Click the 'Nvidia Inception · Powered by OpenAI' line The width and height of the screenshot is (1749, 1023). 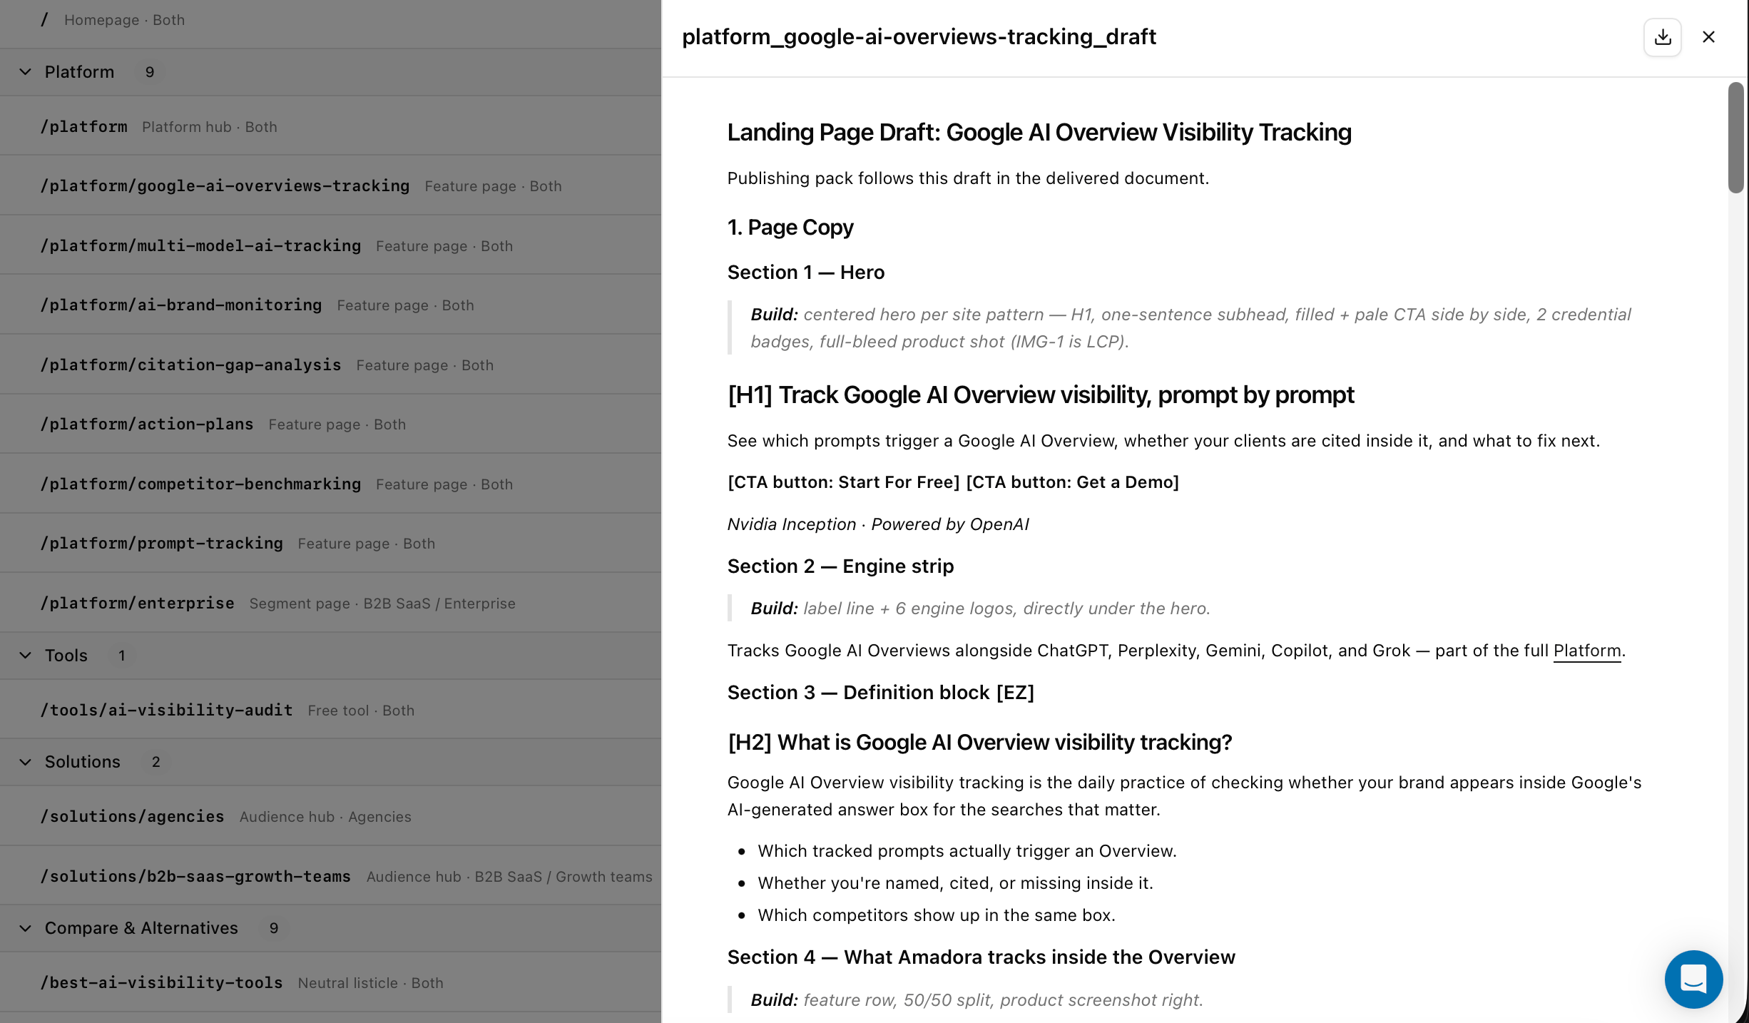pyautogui.click(x=878, y=524)
